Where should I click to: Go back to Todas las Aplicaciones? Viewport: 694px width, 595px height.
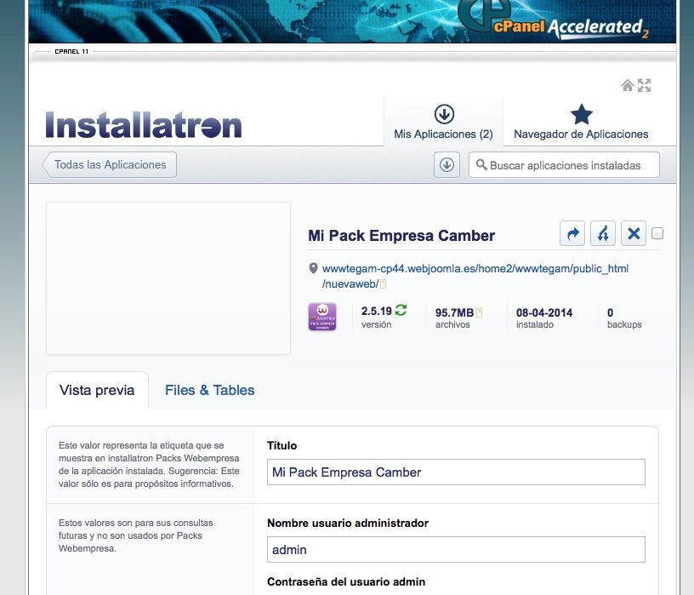click(110, 165)
